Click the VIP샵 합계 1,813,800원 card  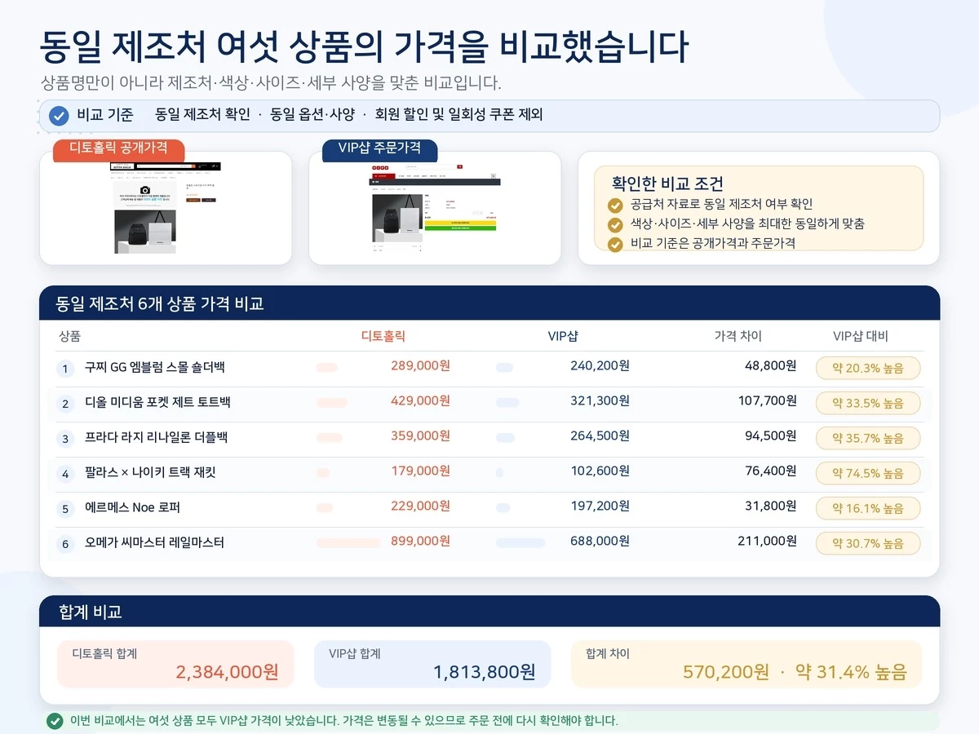[432, 664]
